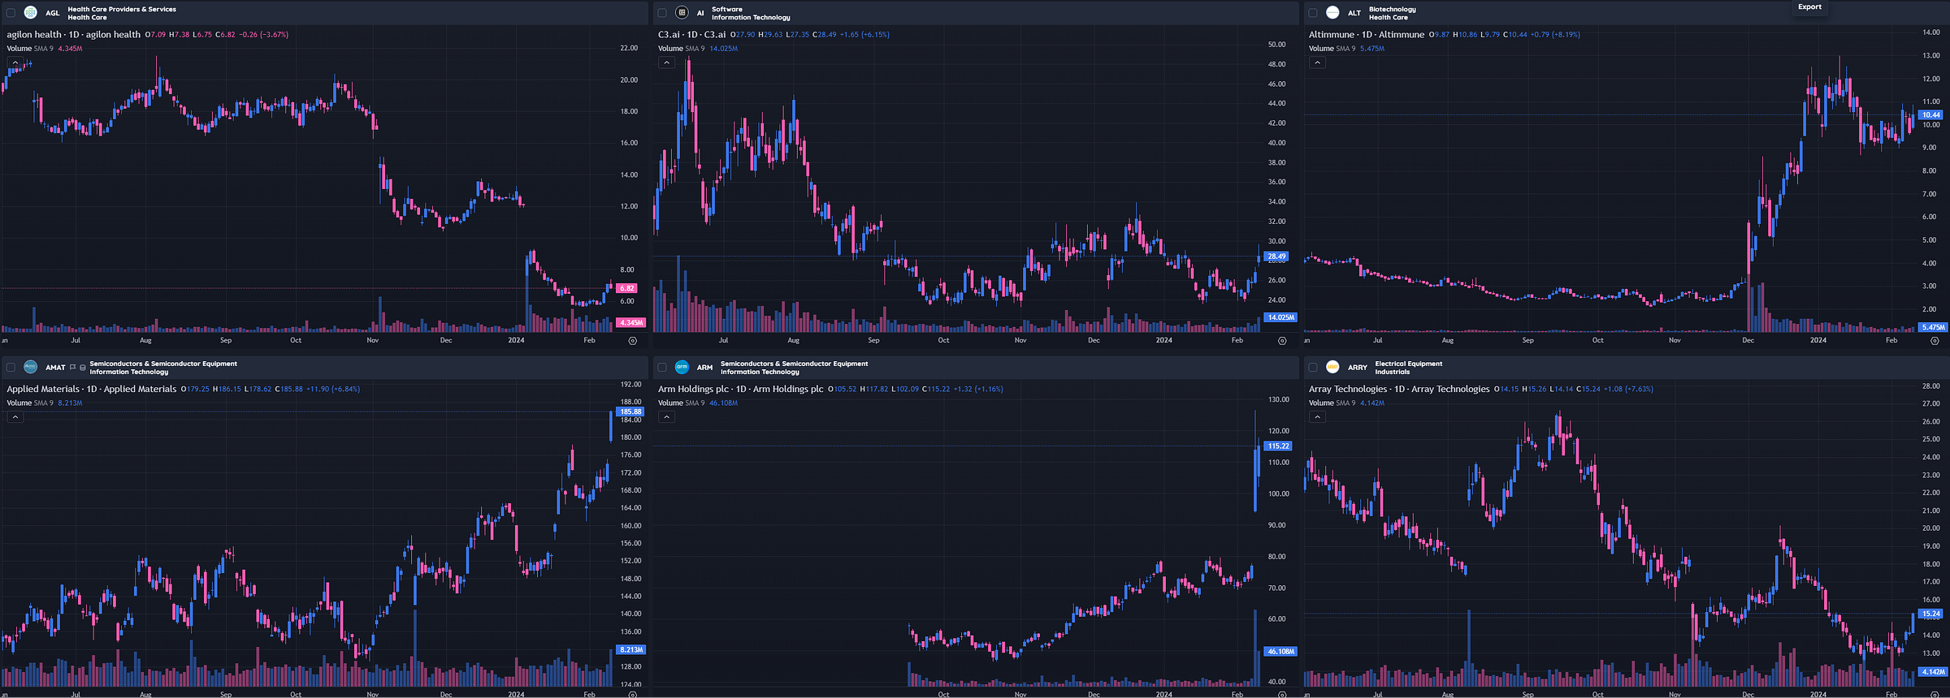Tick the AI chart checkbox
This screenshot has width=1950, height=698.
(662, 13)
